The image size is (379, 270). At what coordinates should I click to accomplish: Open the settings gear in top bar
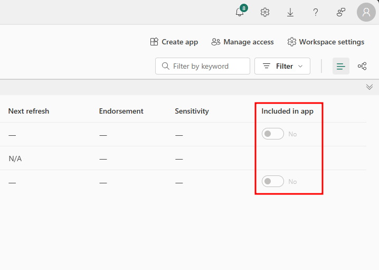(265, 12)
